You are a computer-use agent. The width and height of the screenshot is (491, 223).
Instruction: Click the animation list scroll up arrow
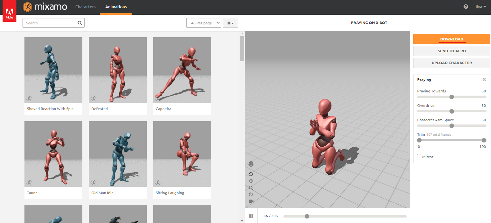(x=242, y=33)
